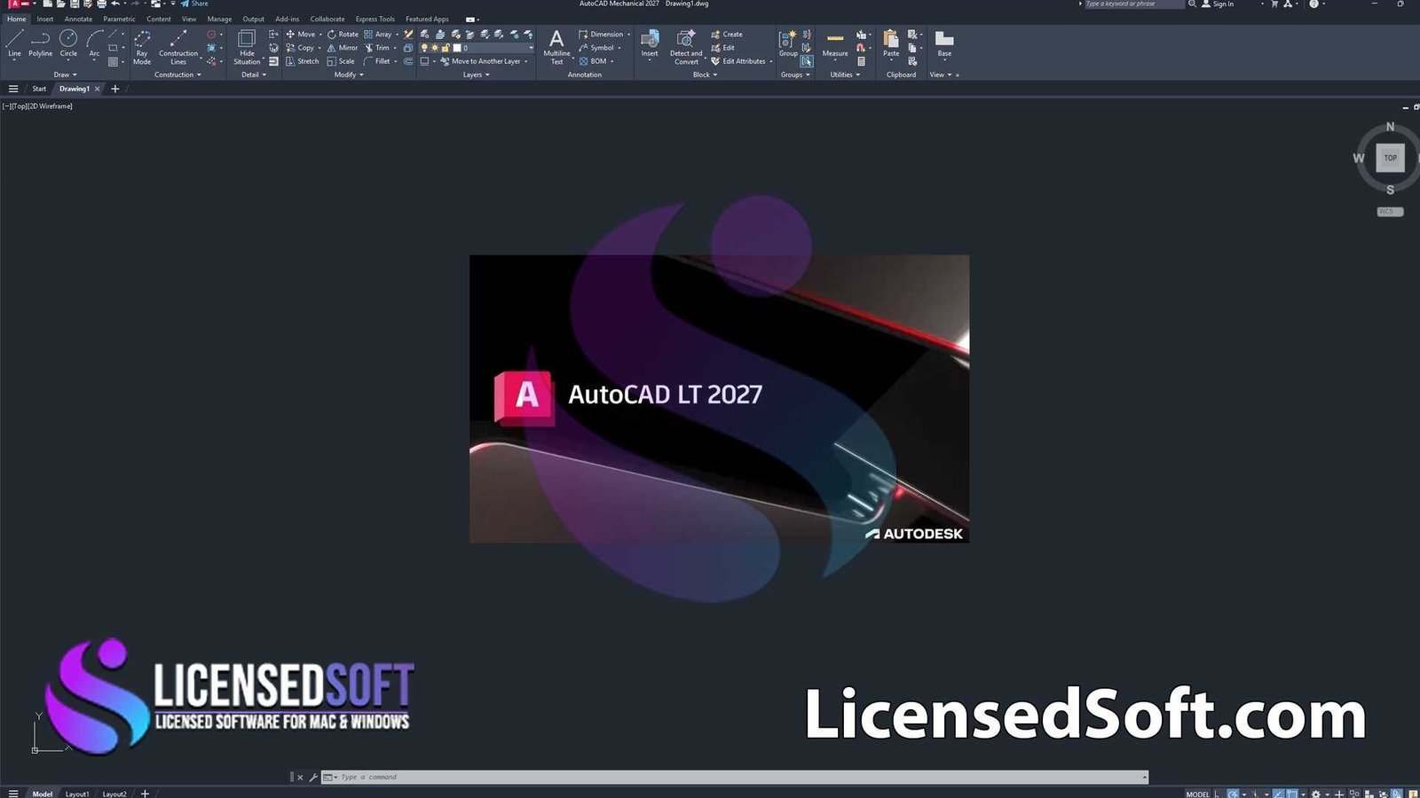Select the Line drawing tool
Viewport: 1420px width, 798px height.
pyautogui.click(x=13, y=43)
